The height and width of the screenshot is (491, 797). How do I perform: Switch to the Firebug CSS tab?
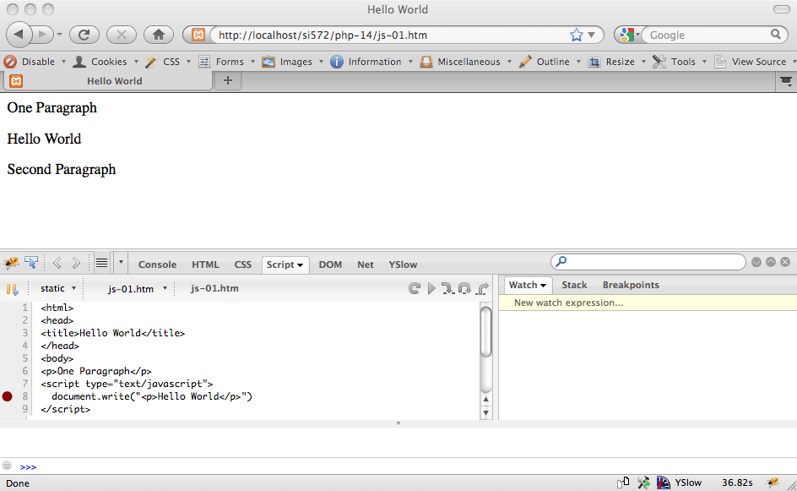[x=242, y=265]
